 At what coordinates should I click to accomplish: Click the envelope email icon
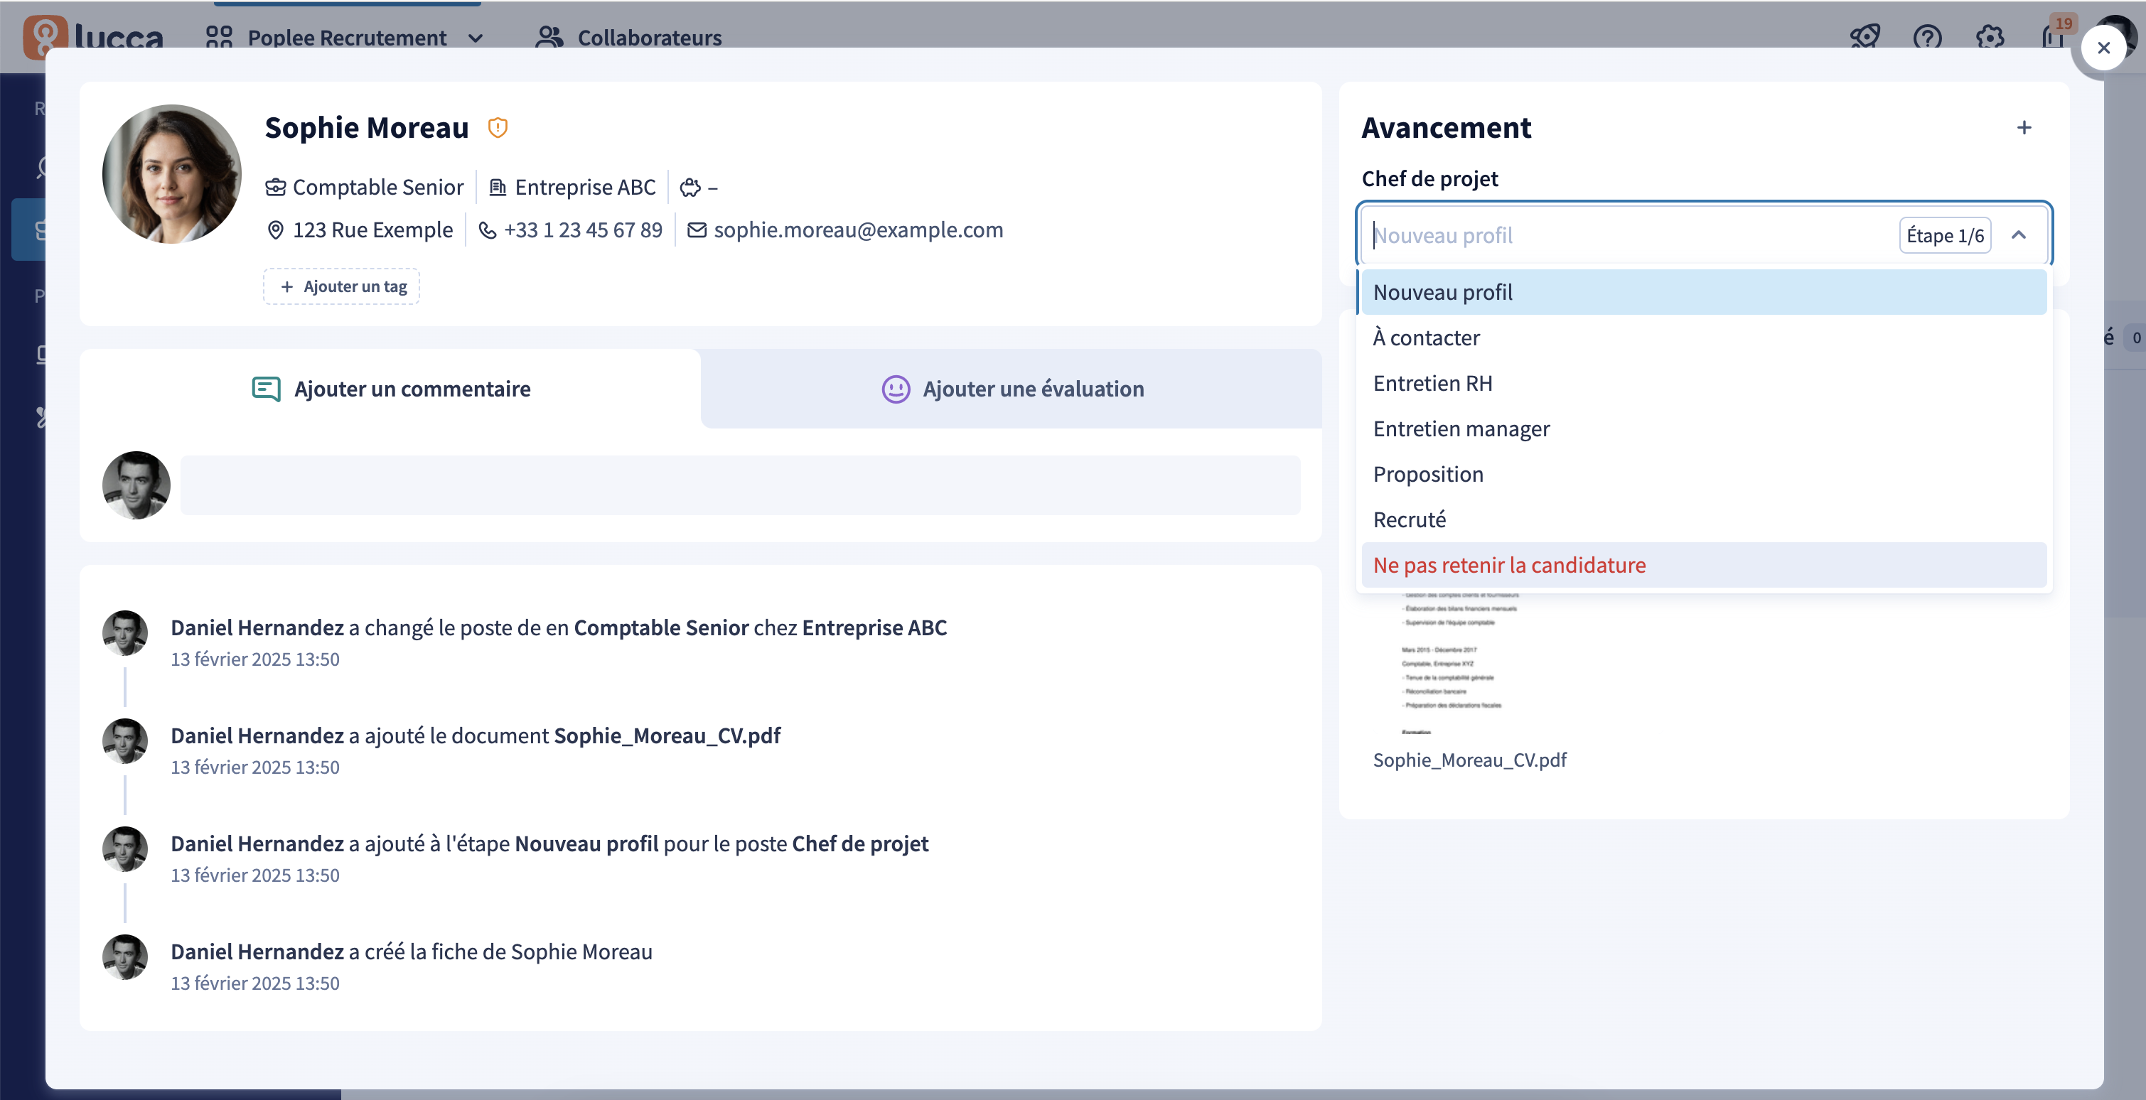click(x=697, y=230)
